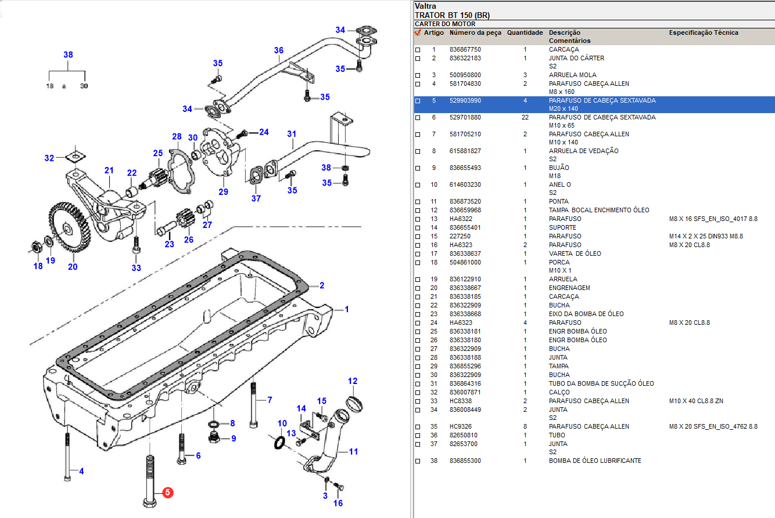Select callout 29 pump cover in diagram
Viewport: 775px width, 518px height.
(x=223, y=192)
